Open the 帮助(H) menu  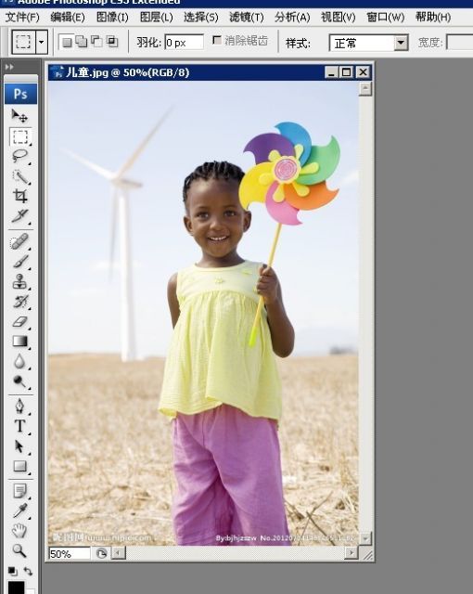tap(433, 17)
